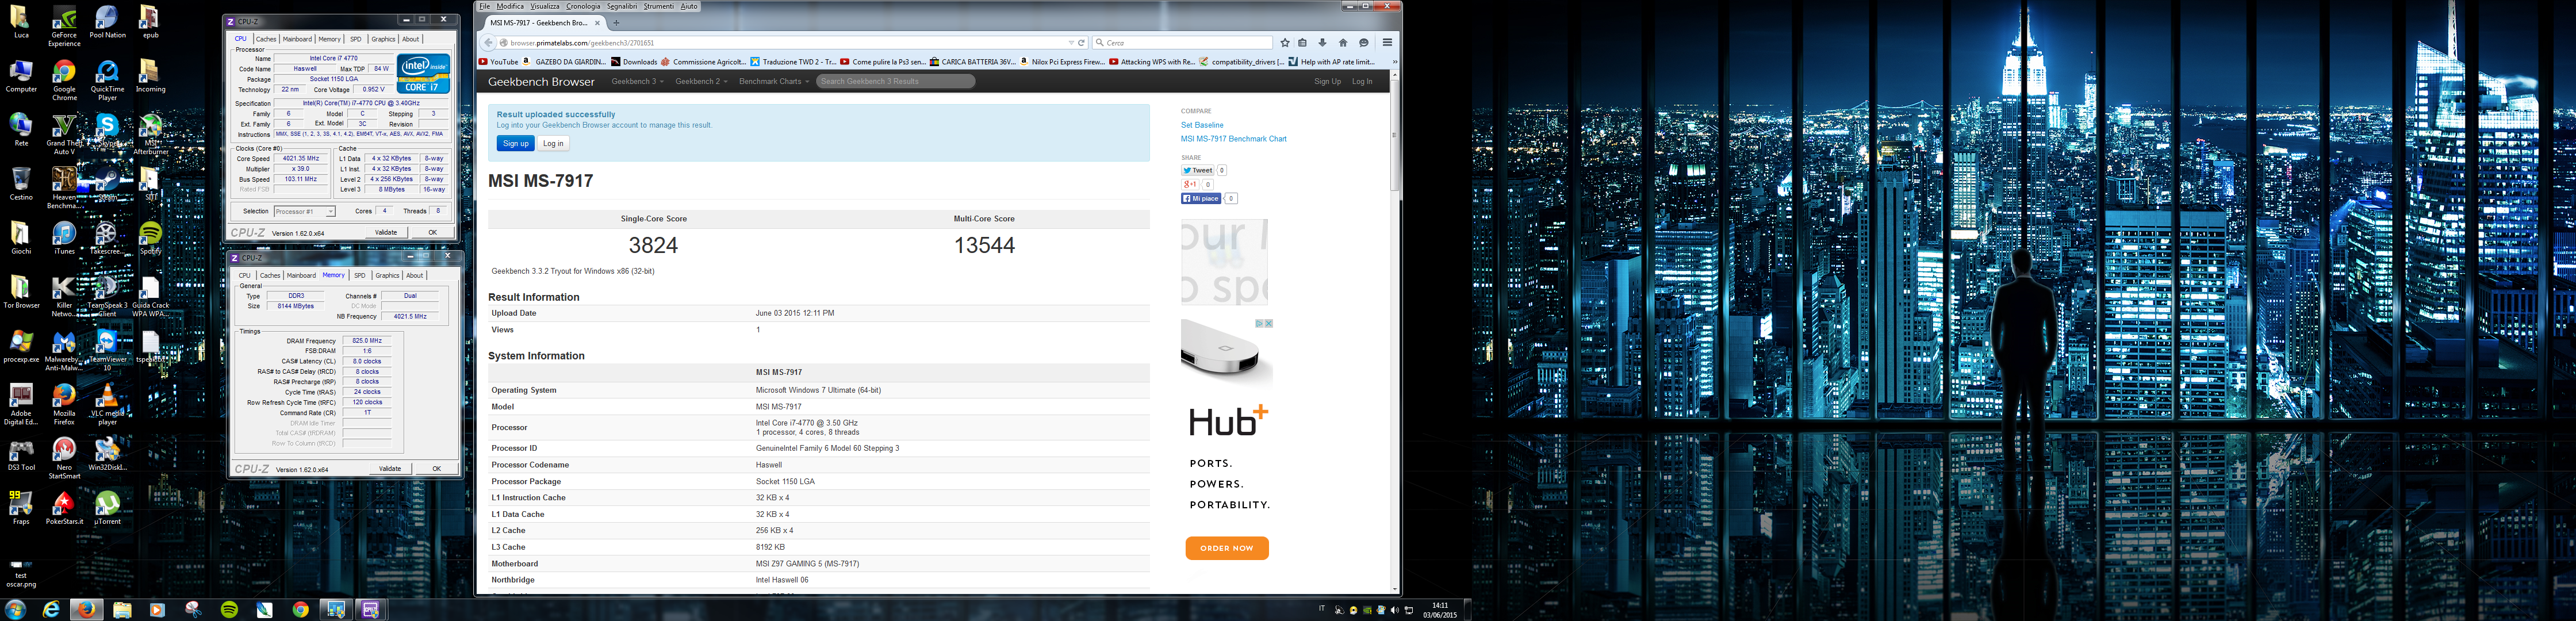This screenshot has width=2576, height=621.
Task: Open the Windows Start button
Action: tap(15, 610)
